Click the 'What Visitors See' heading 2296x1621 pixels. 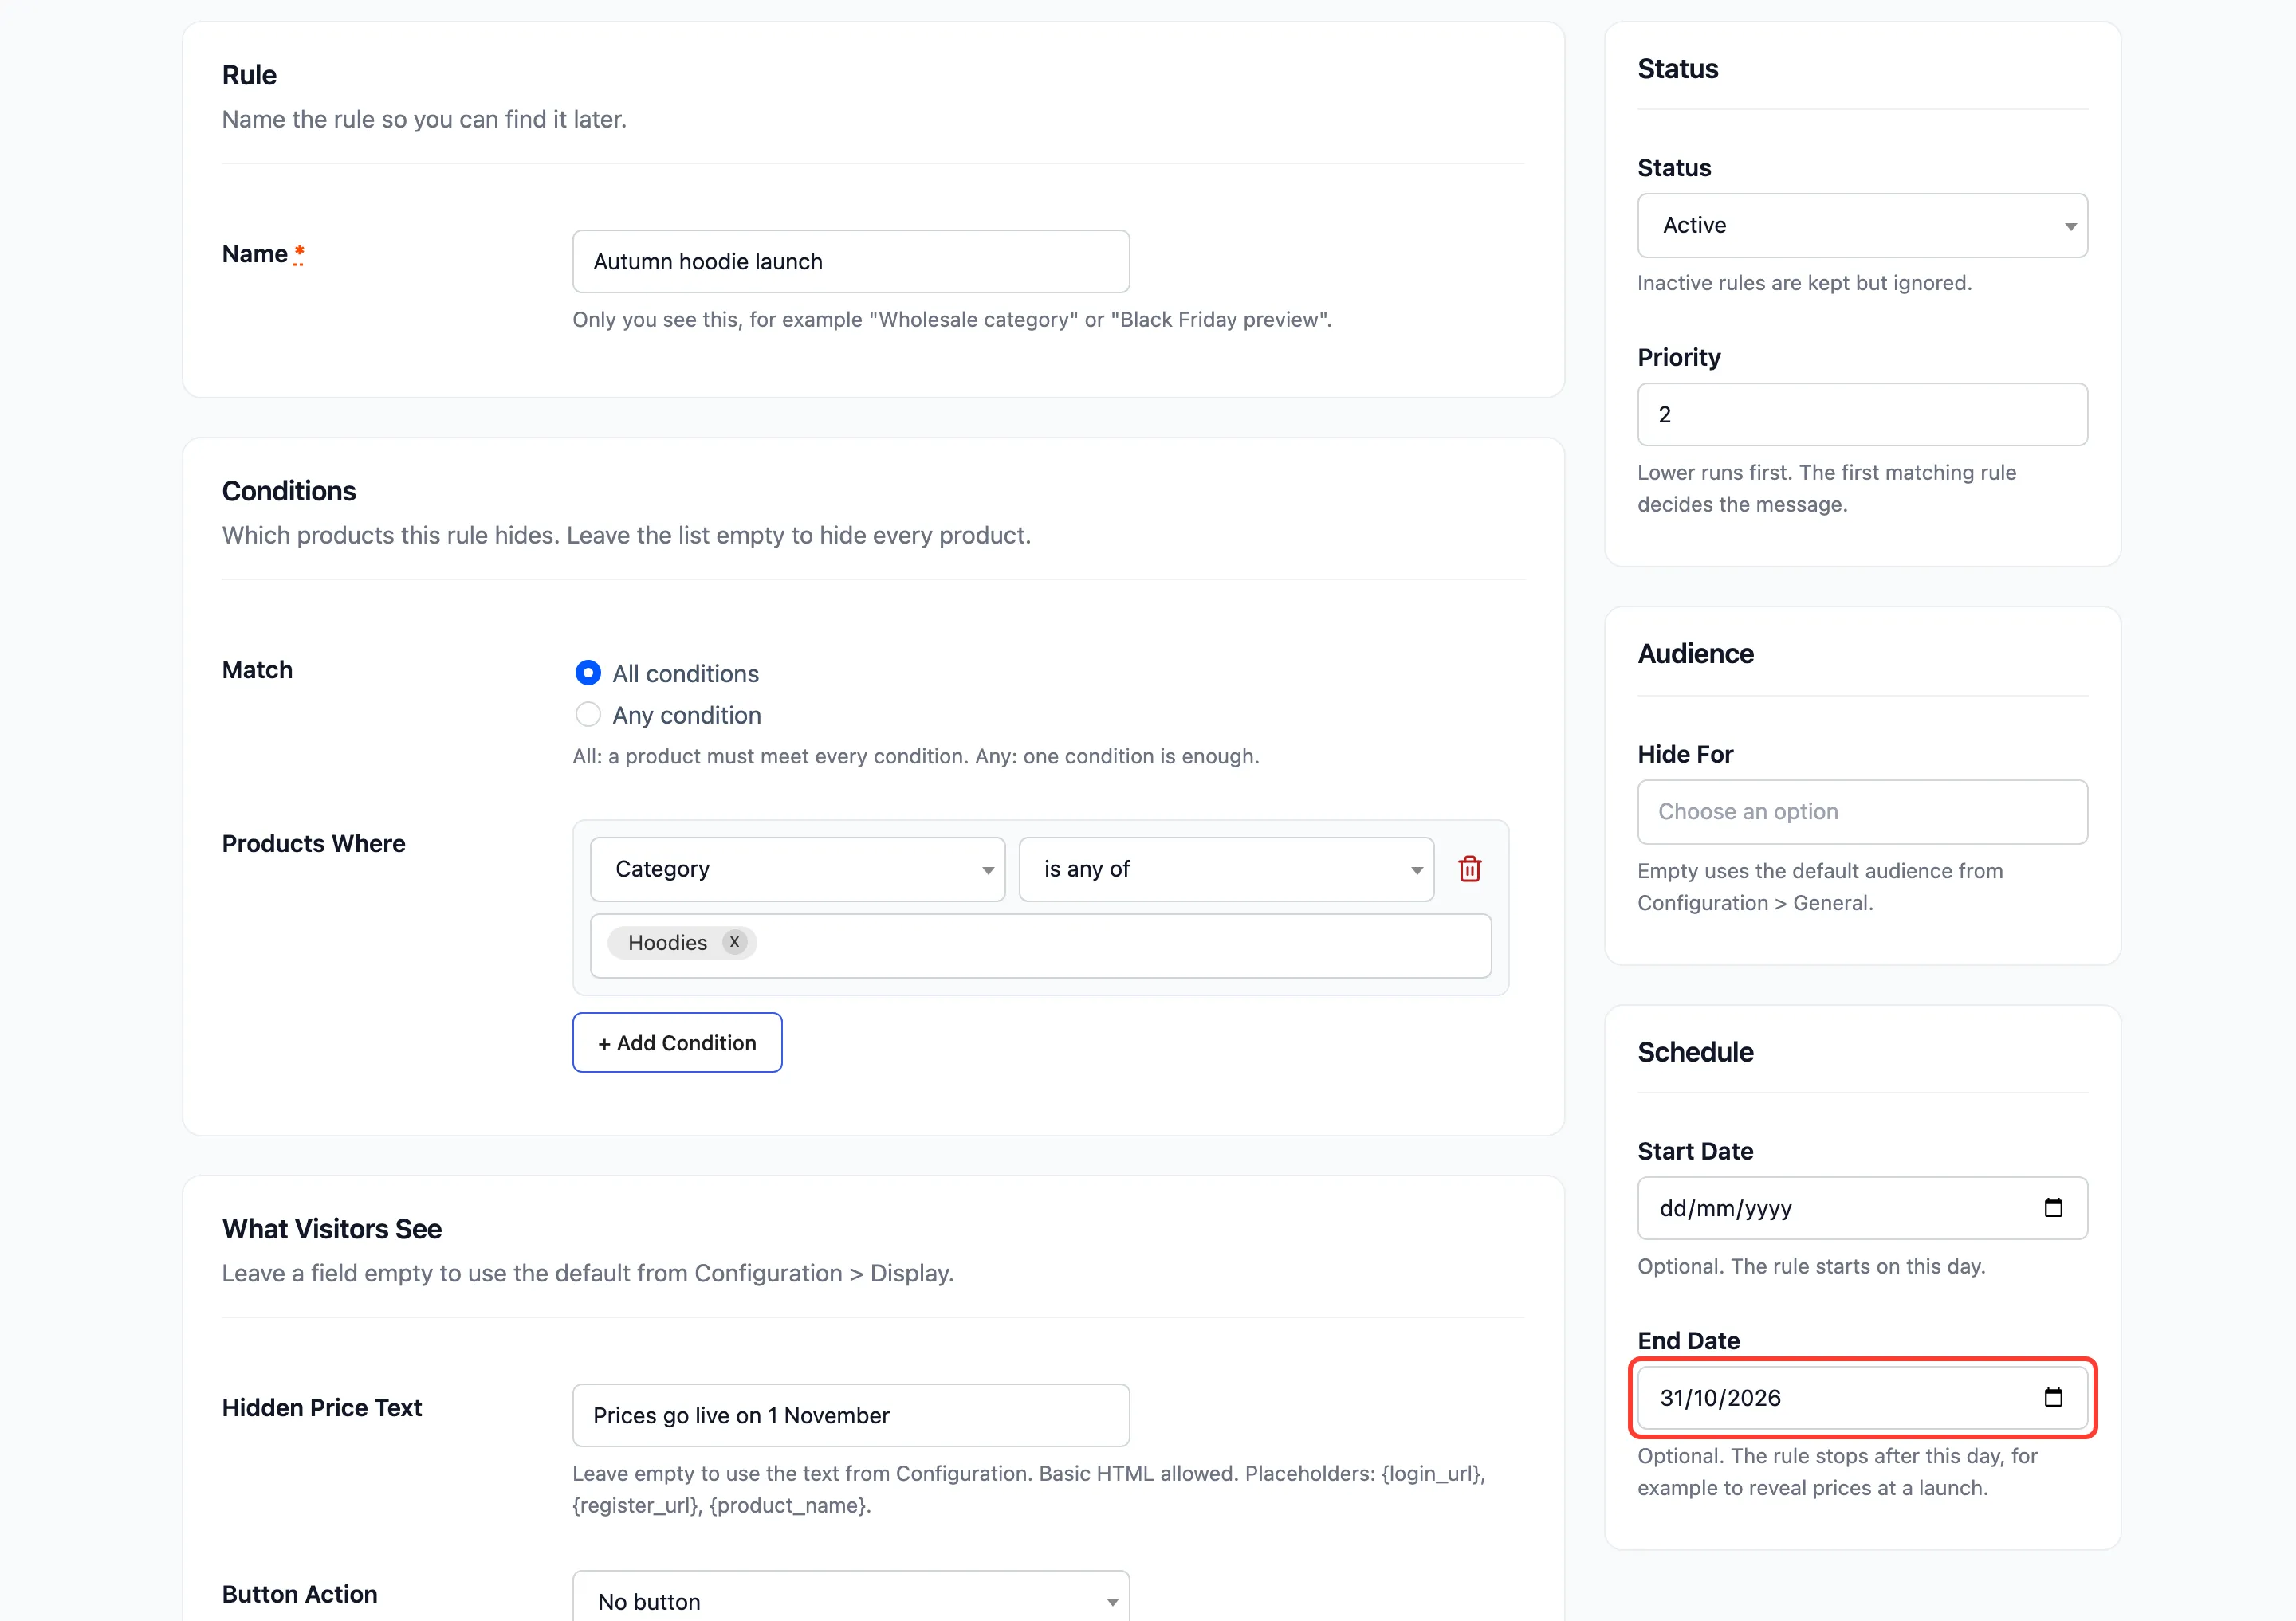(x=331, y=1228)
